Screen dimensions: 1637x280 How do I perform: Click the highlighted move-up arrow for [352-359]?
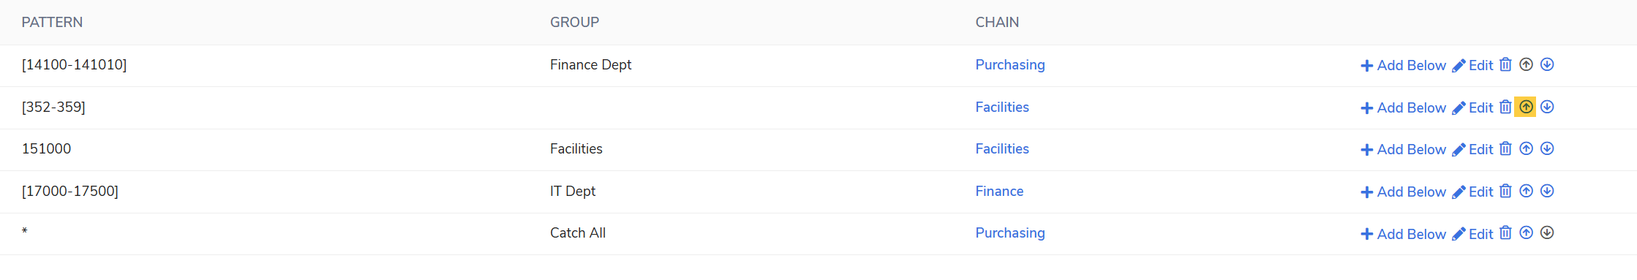[1526, 107]
